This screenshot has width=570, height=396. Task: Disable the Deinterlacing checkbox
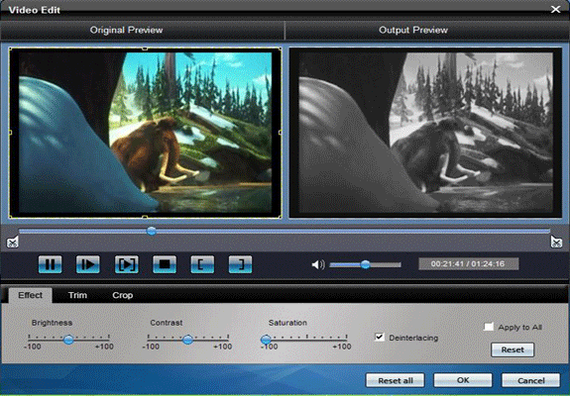tap(379, 338)
